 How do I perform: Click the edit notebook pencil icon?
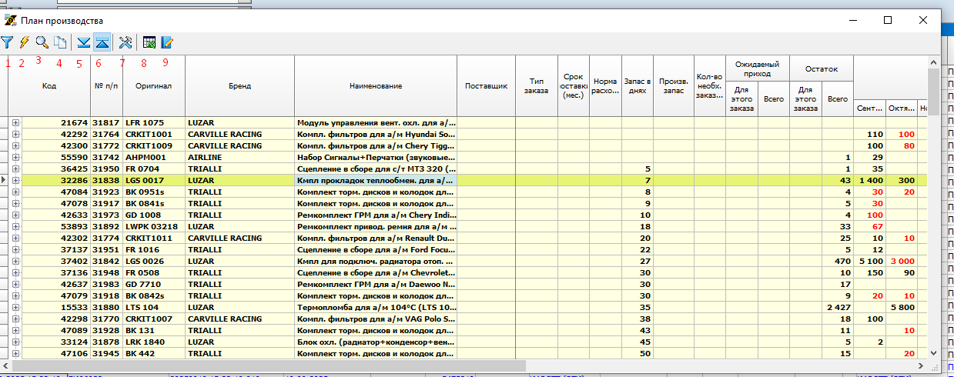(x=166, y=43)
